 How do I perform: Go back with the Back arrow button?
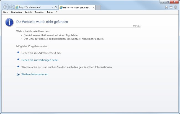tap(5, 7)
